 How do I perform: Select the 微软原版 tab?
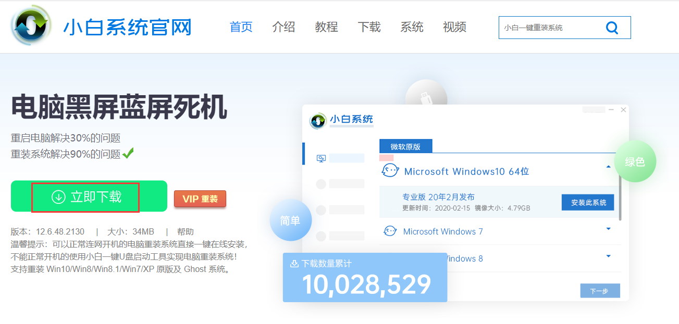(405, 147)
